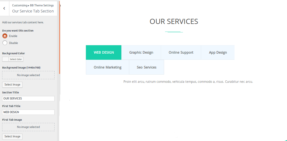Screen dimensions: 287x141
Task: Switch to the App Design tab
Action: [x=218, y=52]
